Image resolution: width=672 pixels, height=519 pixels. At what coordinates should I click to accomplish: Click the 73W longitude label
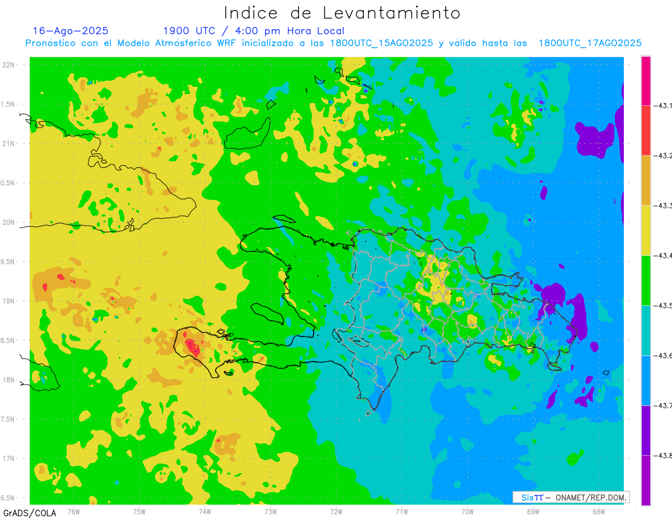click(x=270, y=511)
